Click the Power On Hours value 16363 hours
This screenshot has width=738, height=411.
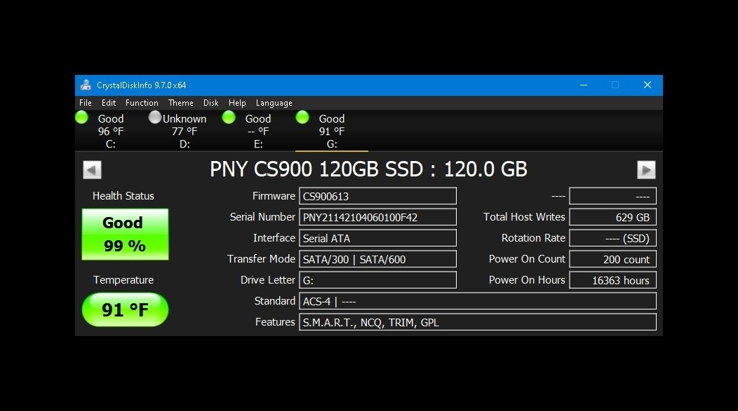pyautogui.click(x=613, y=280)
